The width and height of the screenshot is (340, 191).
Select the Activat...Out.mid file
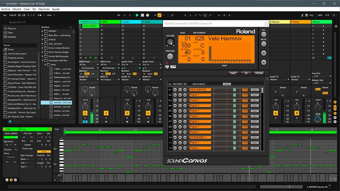click(56, 102)
